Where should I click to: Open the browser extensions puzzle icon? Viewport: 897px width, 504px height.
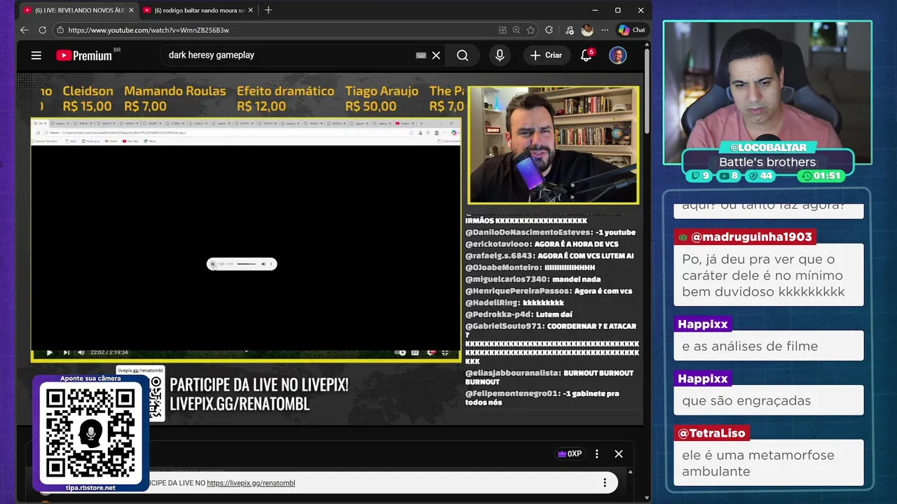point(549,30)
